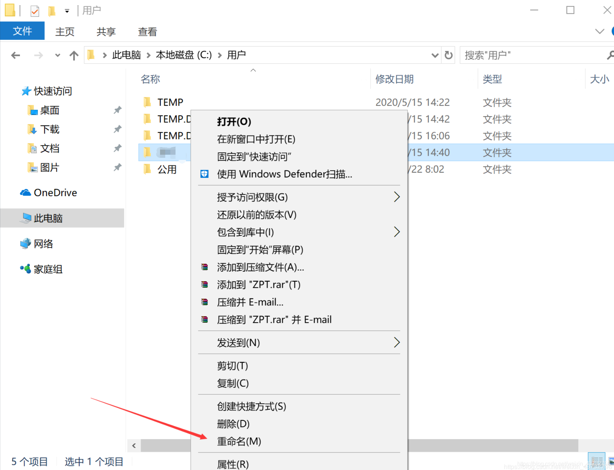Expand the ribbon with the chevron
Viewport: 614px width, 470px height.
point(600,31)
